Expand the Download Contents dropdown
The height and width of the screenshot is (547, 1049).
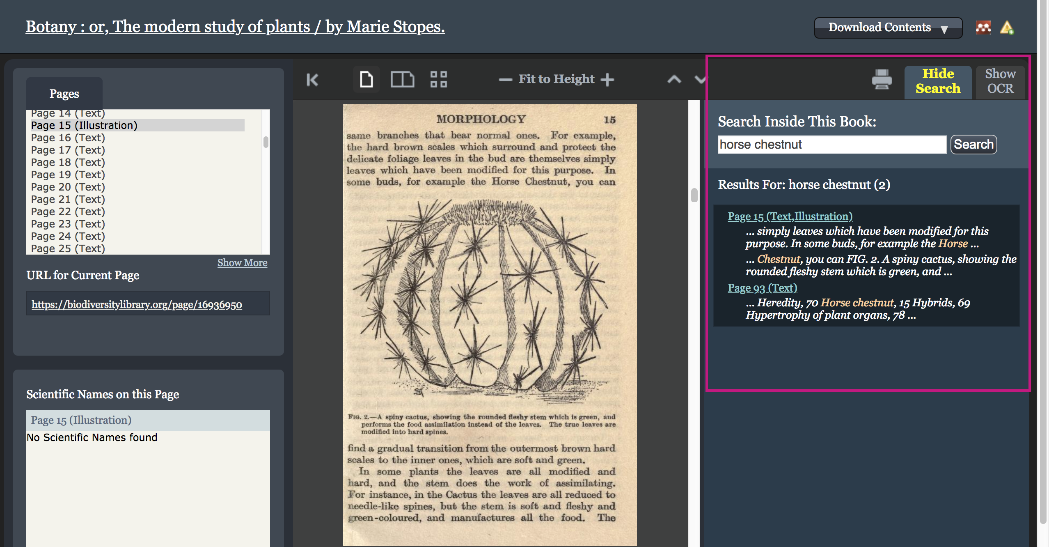pyautogui.click(x=888, y=28)
